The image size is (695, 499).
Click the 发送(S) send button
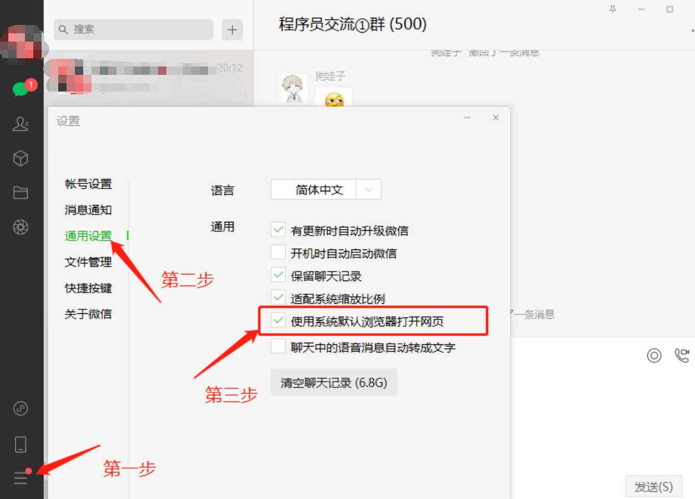[653, 487]
